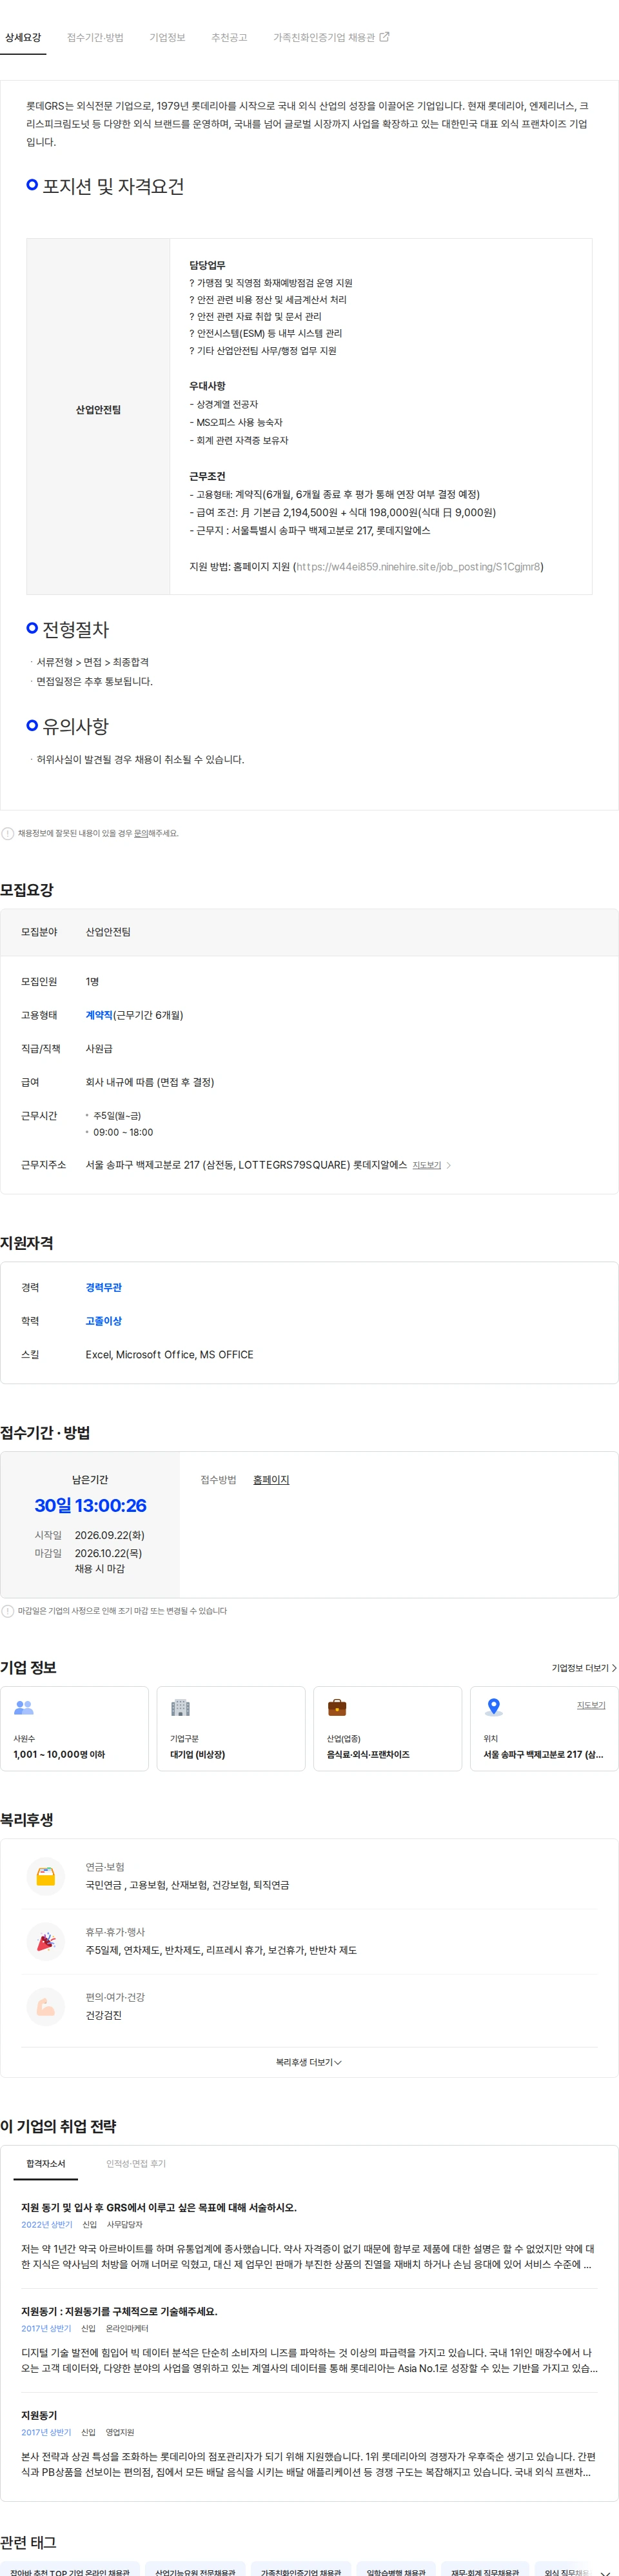Open 기업정보 더보기
This screenshot has width=619, height=2576.
click(x=584, y=1668)
